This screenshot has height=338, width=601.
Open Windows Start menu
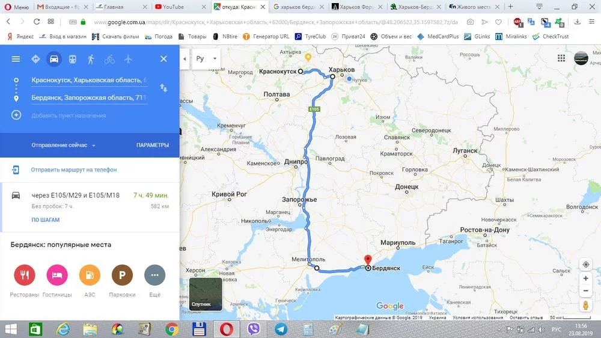pyautogui.click(x=11, y=329)
